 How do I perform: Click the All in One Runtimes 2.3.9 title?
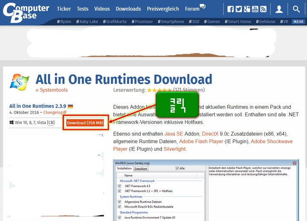point(38,106)
